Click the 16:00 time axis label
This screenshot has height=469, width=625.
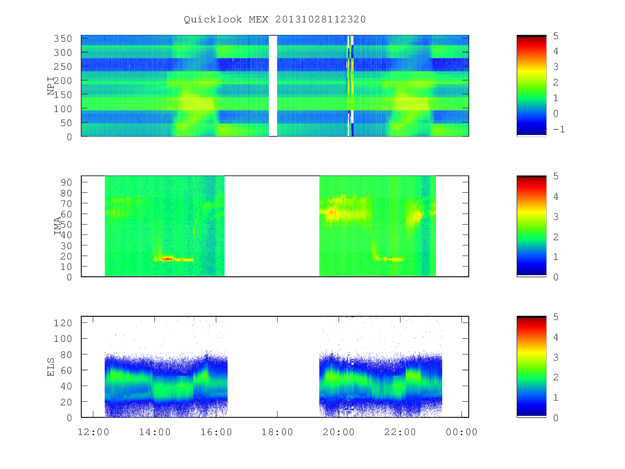point(216,431)
